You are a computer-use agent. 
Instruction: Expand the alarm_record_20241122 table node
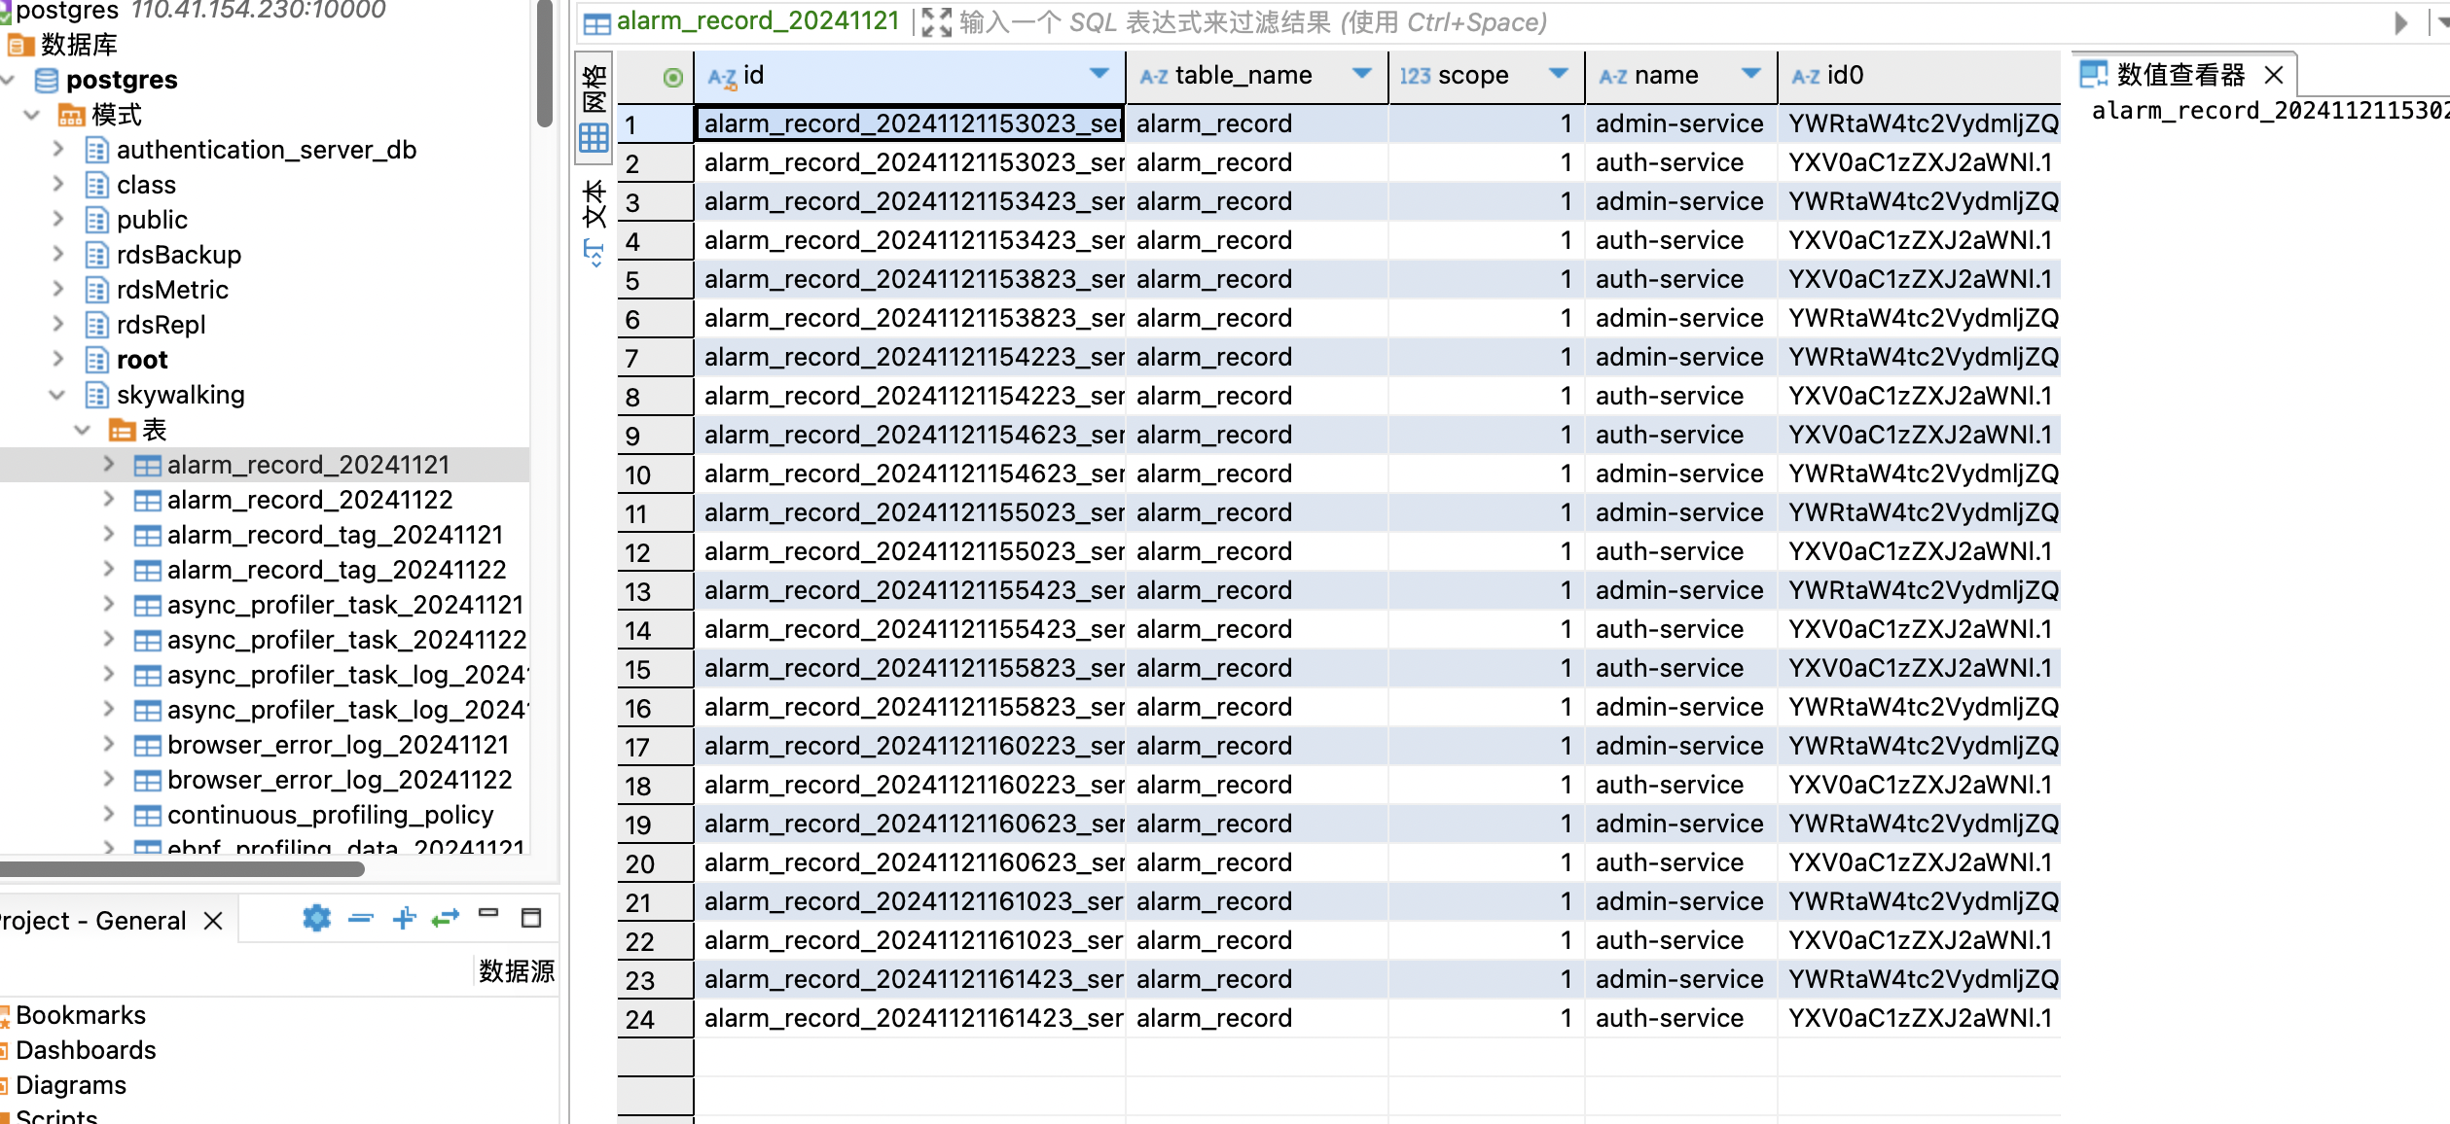click(109, 500)
